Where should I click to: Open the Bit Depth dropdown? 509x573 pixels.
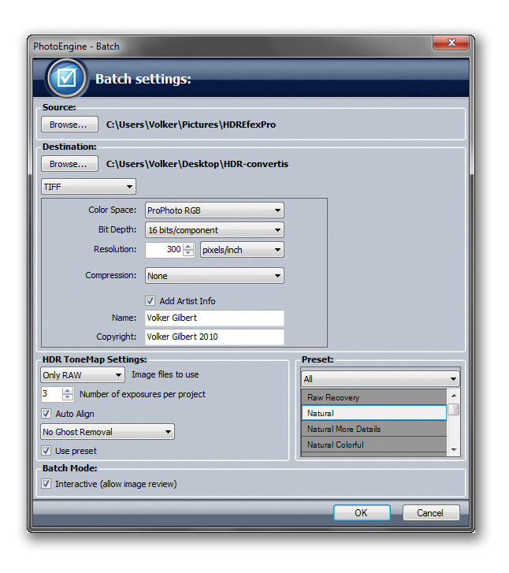[x=214, y=230]
